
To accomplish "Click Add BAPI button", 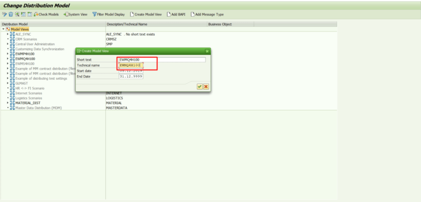I will (x=176, y=14).
